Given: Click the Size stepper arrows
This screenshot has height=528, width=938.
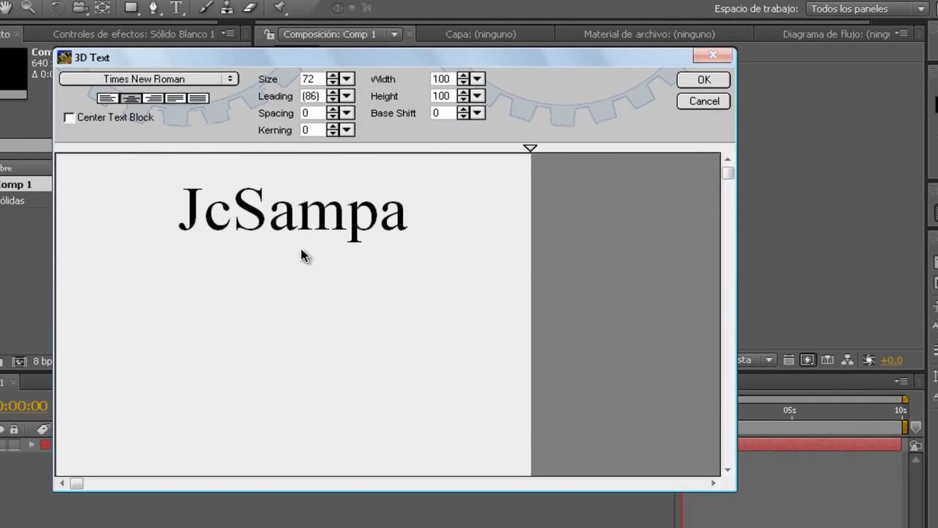Looking at the screenshot, I should tap(333, 79).
